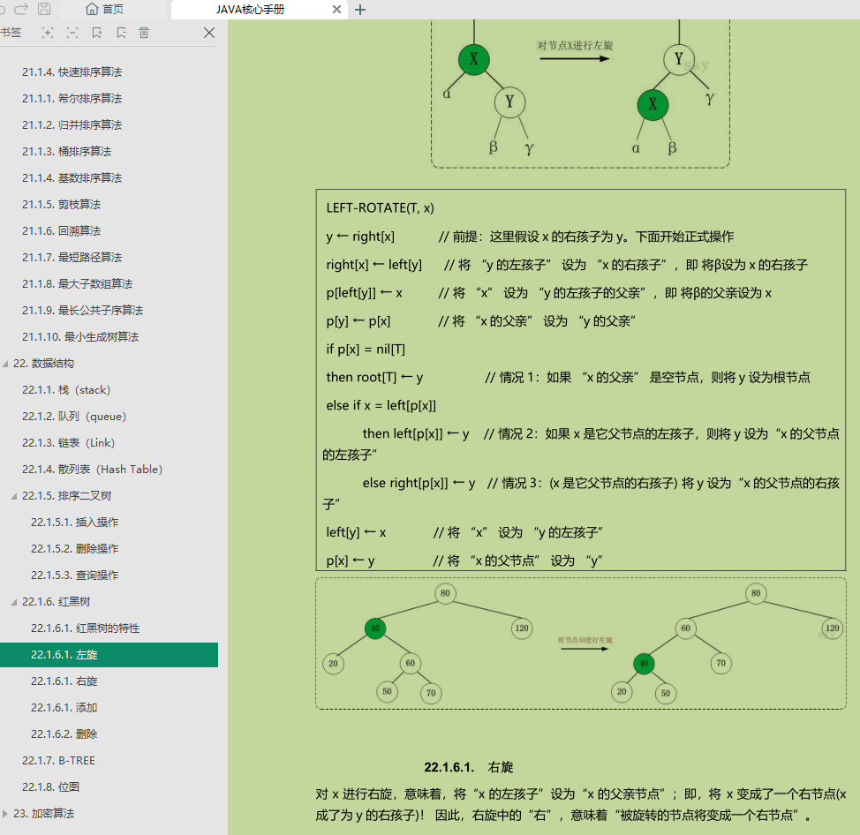
Task: Go to 22.1.7. B-TREE bookmark
Action: point(58,761)
